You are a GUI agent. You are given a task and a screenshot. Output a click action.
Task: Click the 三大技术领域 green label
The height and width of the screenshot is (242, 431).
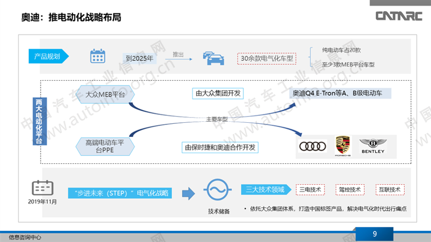click(x=265, y=190)
